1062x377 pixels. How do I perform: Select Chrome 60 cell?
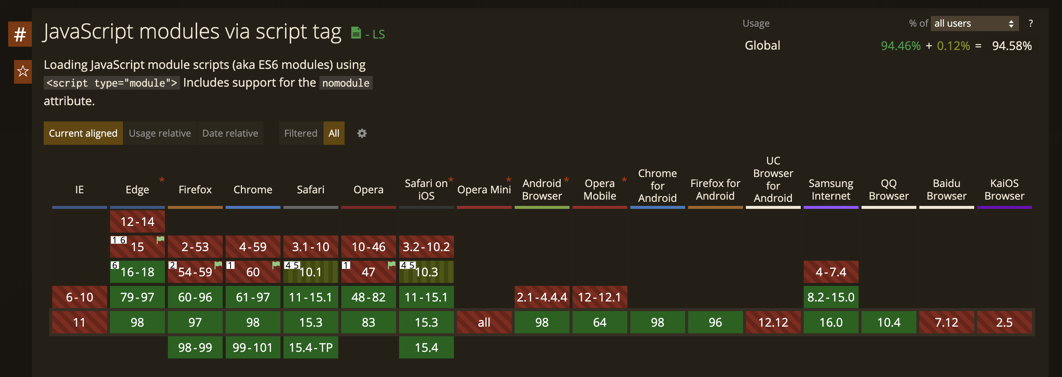[253, 272]
